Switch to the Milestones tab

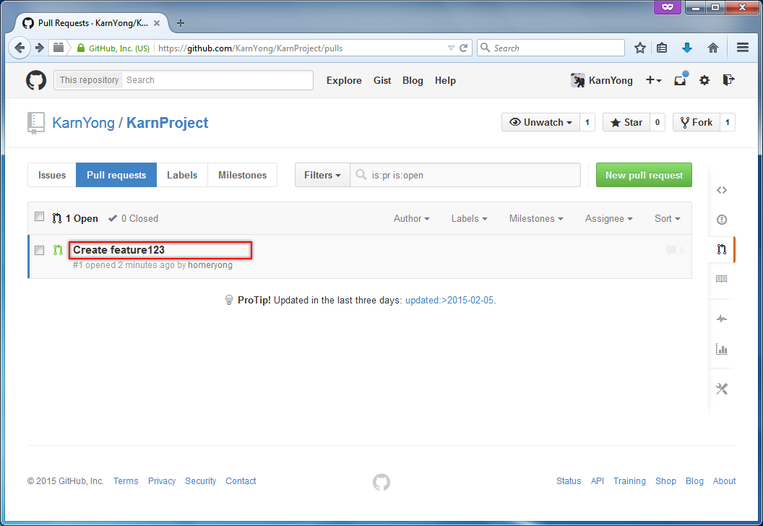pos(242,175)
